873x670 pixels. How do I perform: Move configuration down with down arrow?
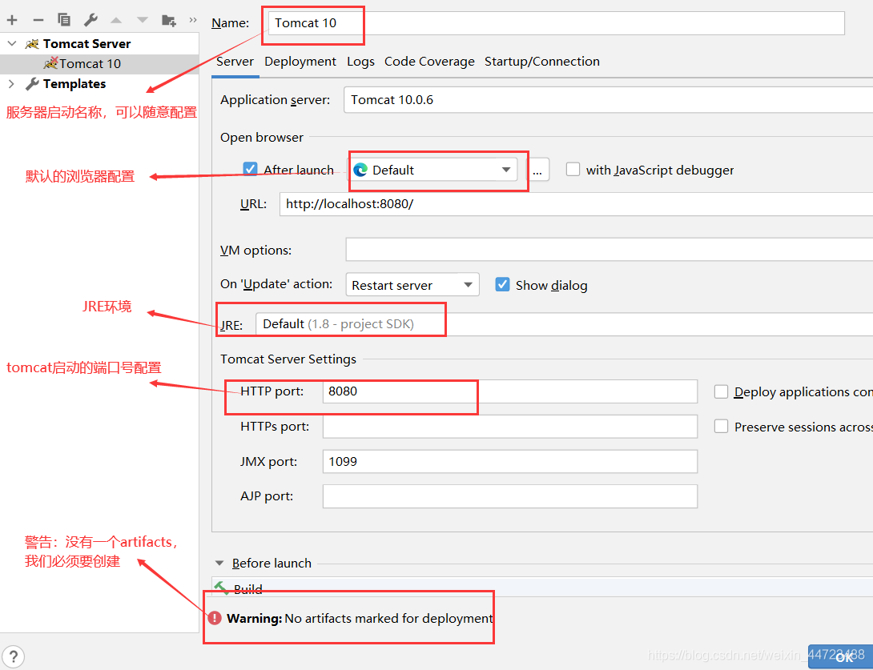click(143, 20)
